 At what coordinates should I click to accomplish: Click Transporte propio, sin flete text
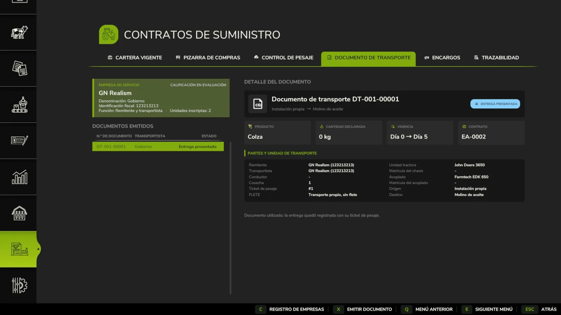click(333, 195)
